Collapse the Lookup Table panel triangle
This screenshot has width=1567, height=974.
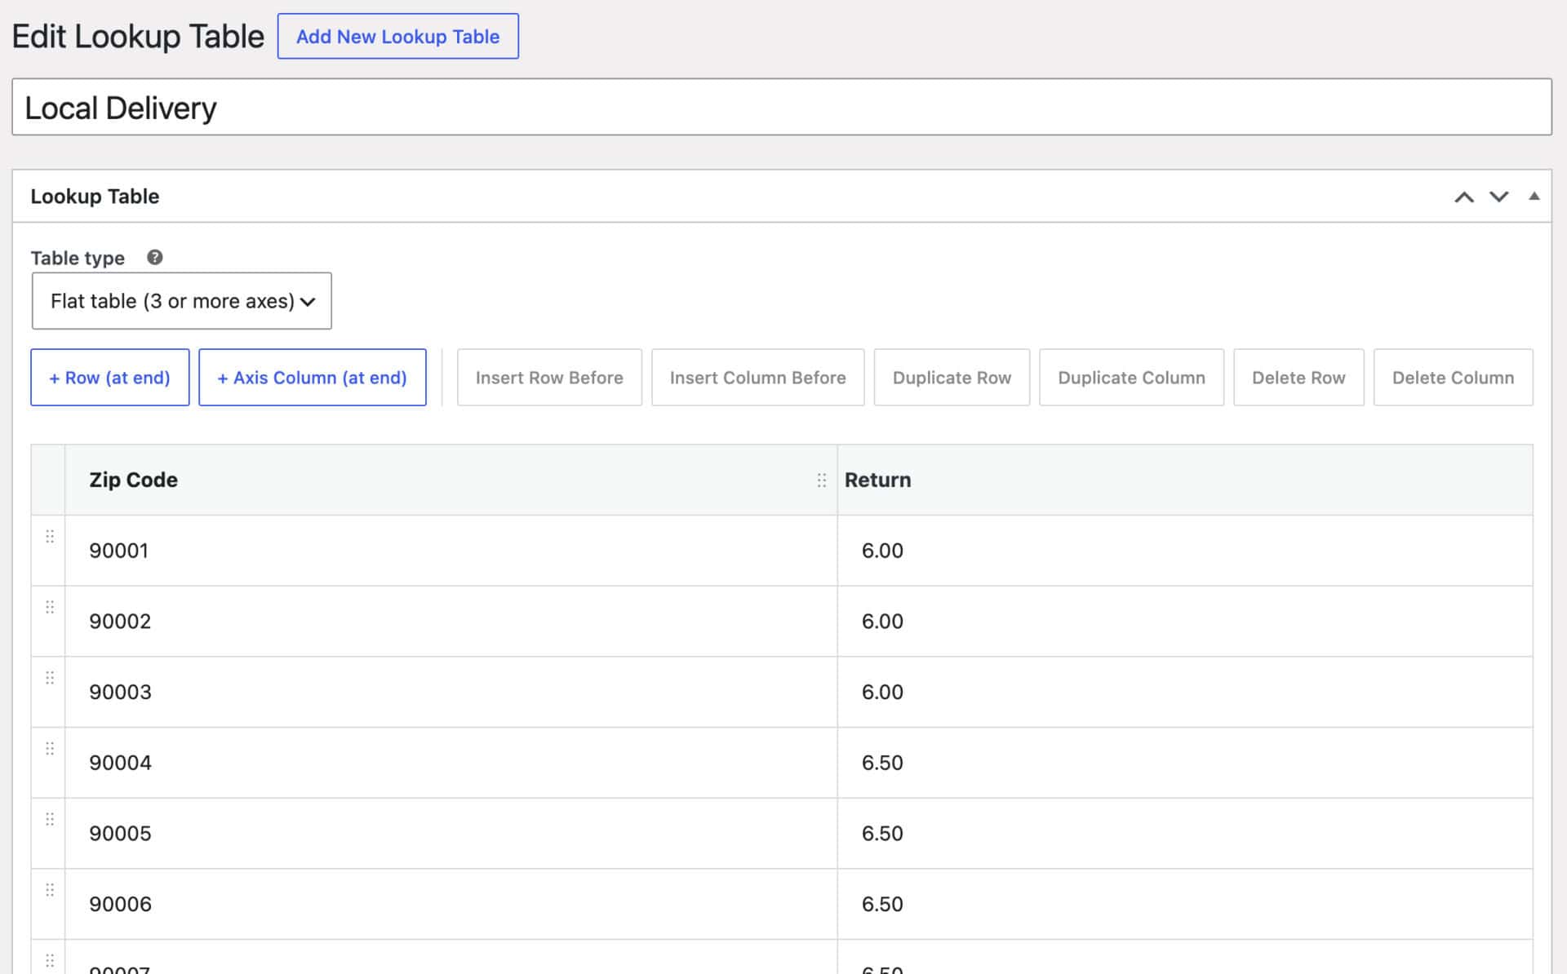point(1534,196)
